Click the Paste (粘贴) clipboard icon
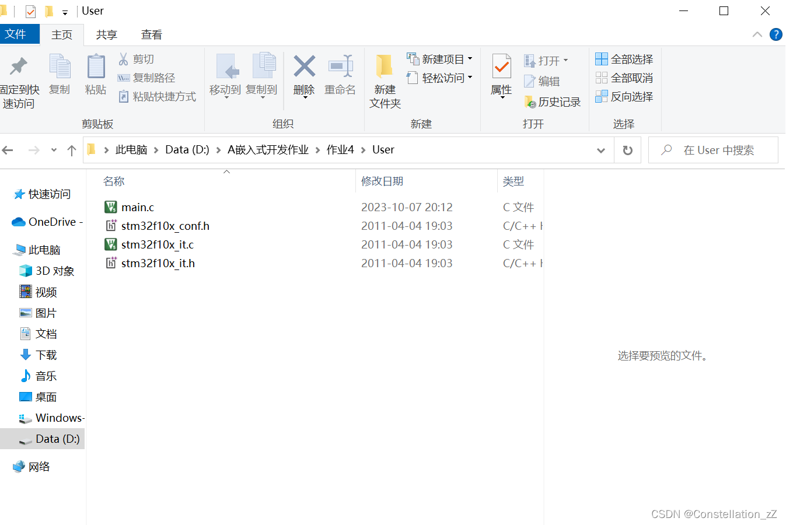Viewport: 786px width, 525px height. (96, 75)
